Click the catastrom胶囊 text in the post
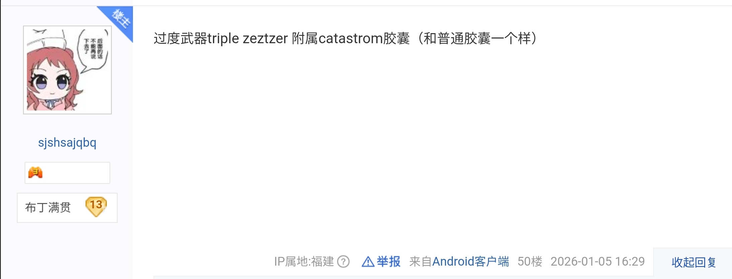The height and width of the screenshot is (279, 732). (x=364, y=39)
